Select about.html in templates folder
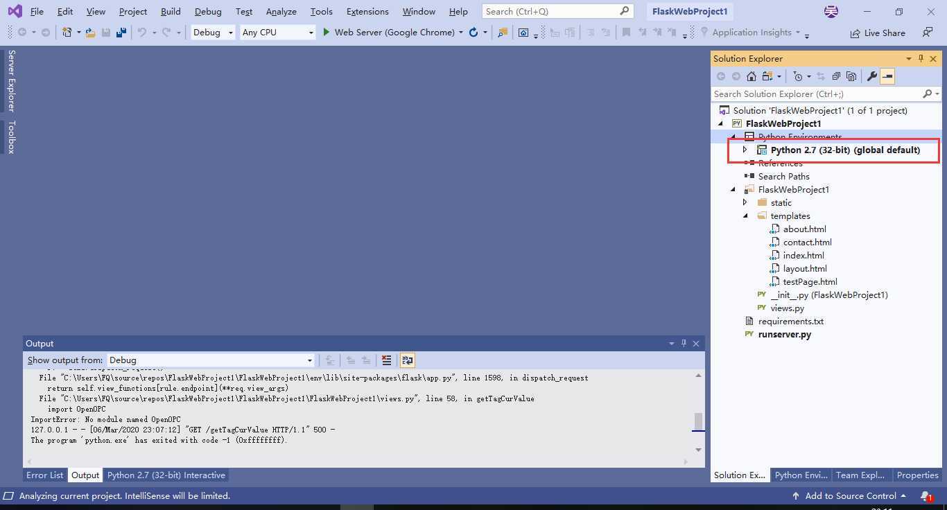Image resolution: width=947 pixels, height=510 pixels. pos(804,229)
